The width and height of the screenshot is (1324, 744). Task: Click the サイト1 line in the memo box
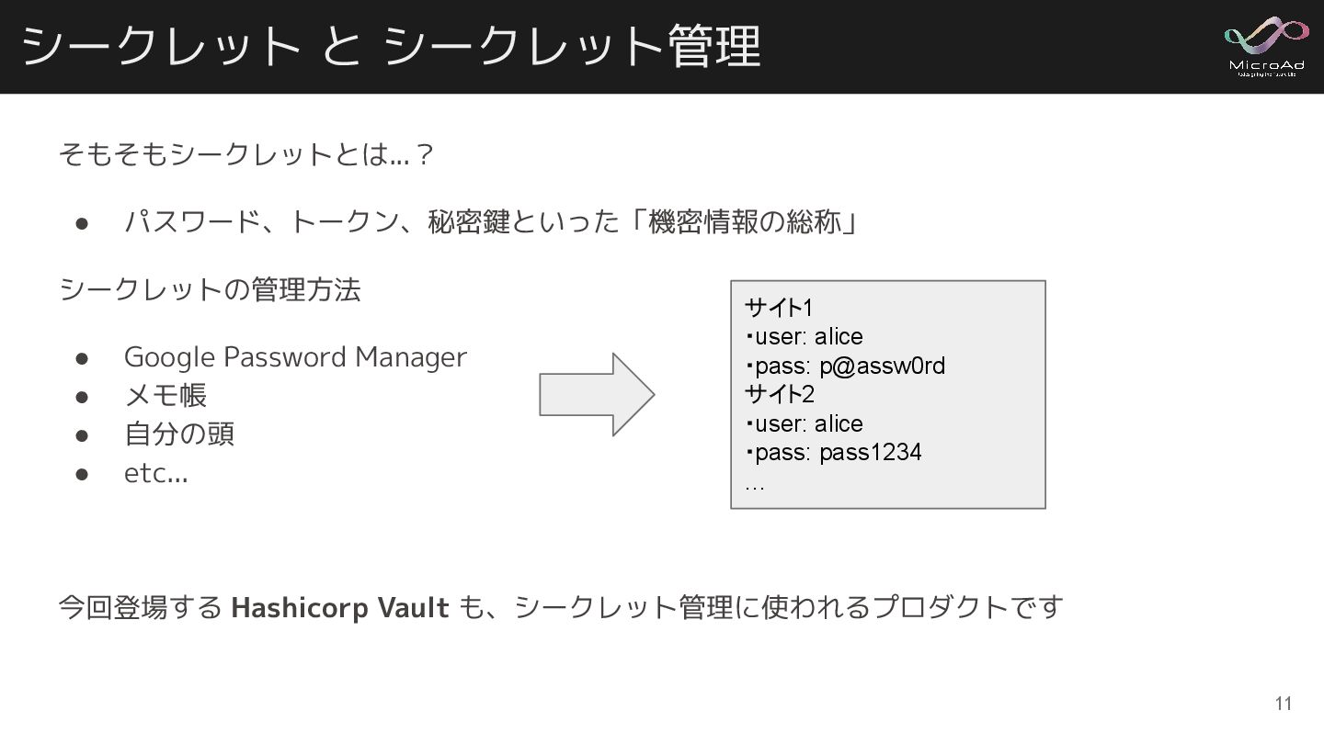pyautogui.click(x=779, y=307)
